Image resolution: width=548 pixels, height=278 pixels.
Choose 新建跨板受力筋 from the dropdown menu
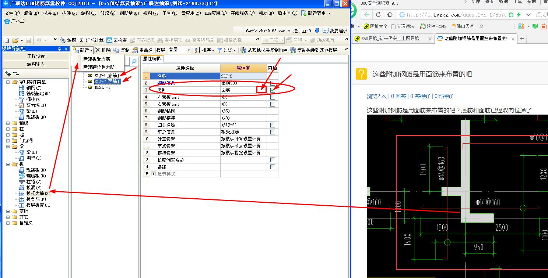click(x=99, y=67)
